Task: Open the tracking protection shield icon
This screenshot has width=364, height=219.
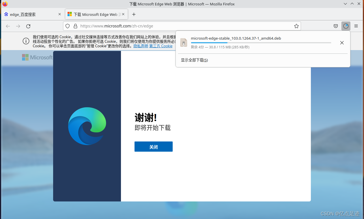Action: click(68, 26)
